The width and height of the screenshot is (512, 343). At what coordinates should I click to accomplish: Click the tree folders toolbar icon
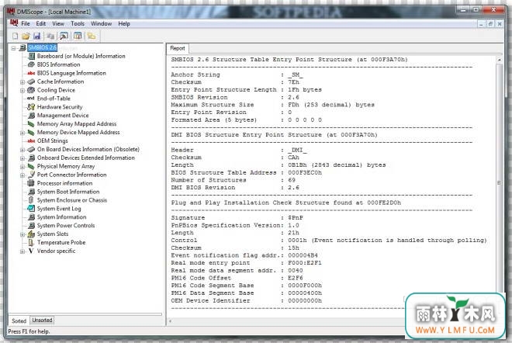pyautogui.click(x=92, y=36)
